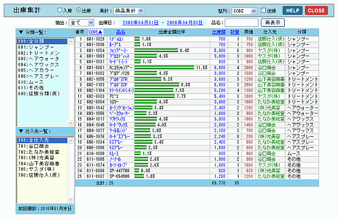Sort by 品名 column header

[x=121, y=32]
